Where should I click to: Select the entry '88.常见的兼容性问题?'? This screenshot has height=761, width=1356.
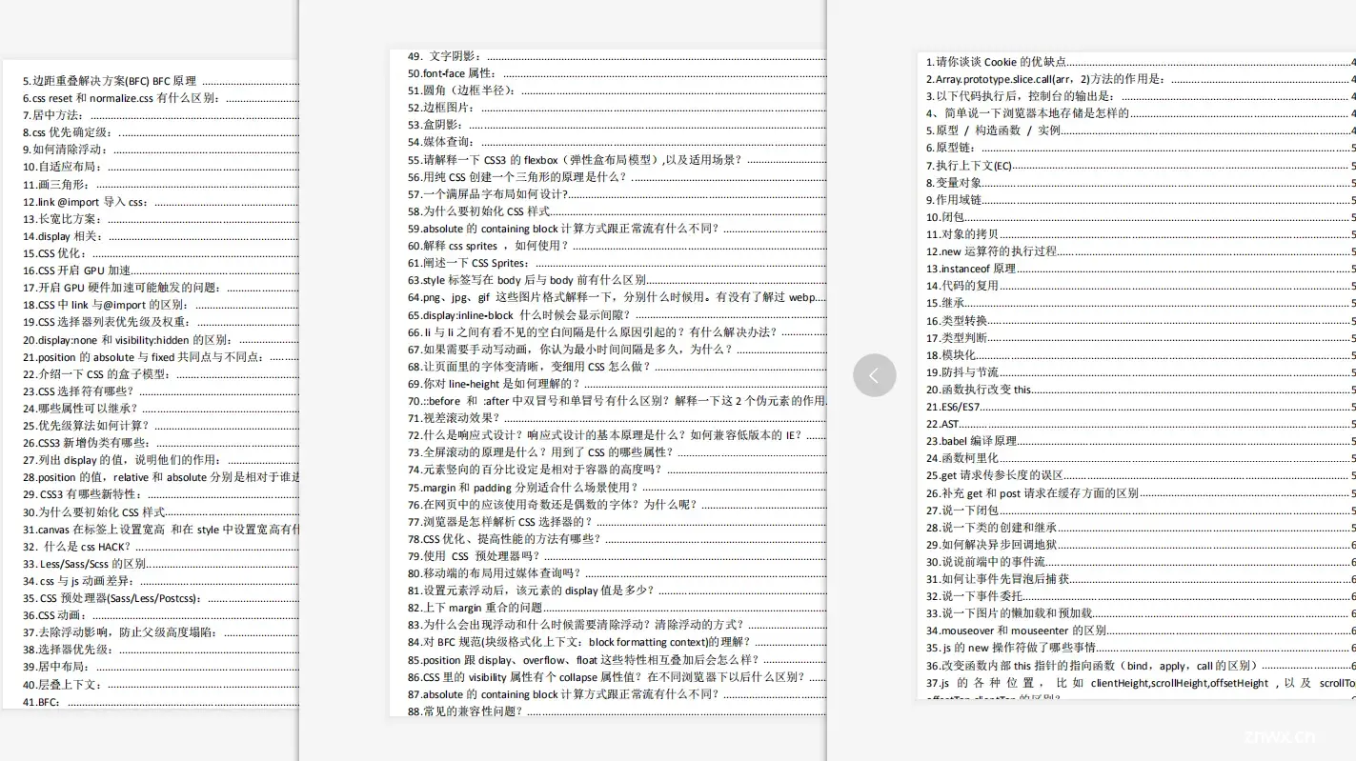coord(617,711)
